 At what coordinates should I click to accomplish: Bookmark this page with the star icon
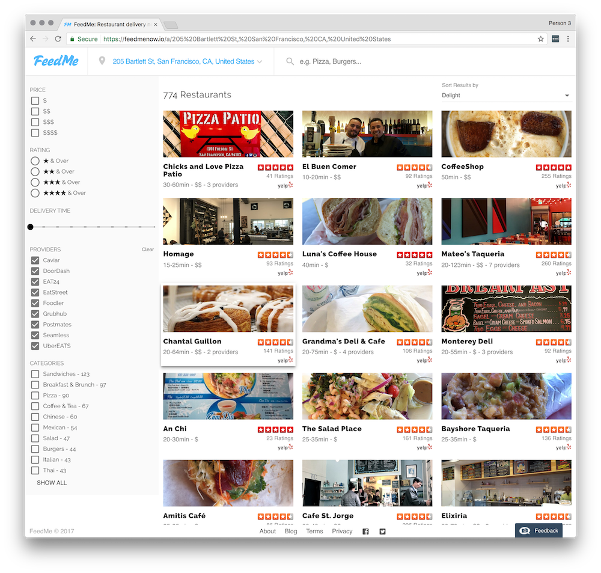[x=540, y=38]
